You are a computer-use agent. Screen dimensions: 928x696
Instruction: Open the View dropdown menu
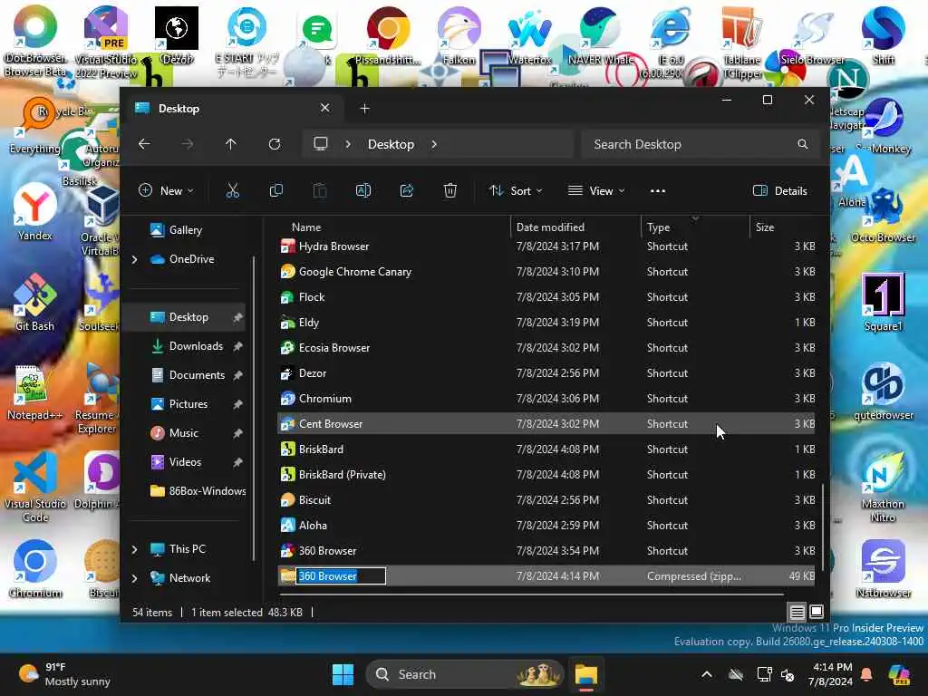(x=596, y=190)
